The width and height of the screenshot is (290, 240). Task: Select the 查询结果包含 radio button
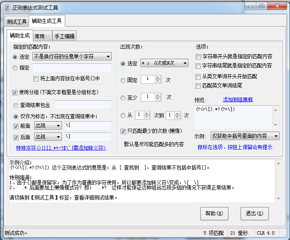(x=16, y=105)
